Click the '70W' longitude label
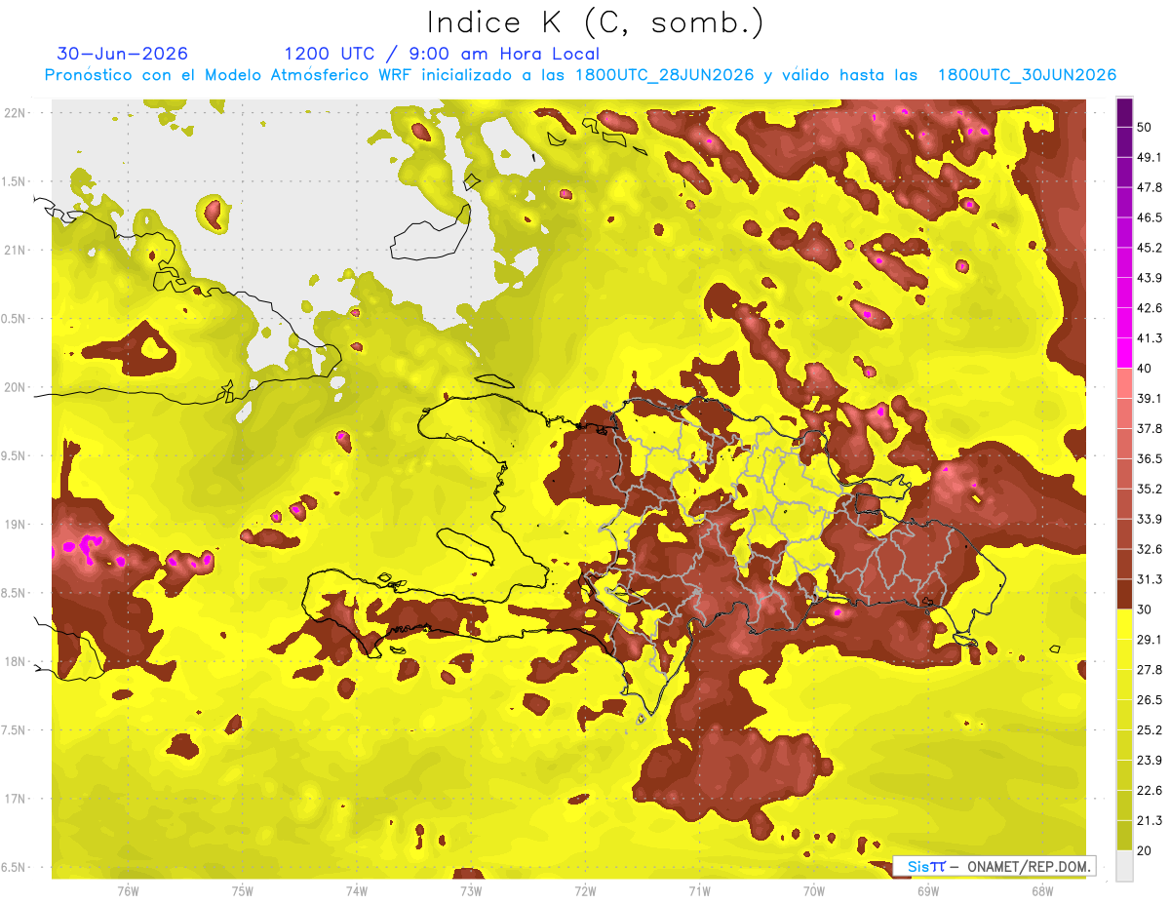This screenshot has height=904, width=1170. tap(814, 891)
